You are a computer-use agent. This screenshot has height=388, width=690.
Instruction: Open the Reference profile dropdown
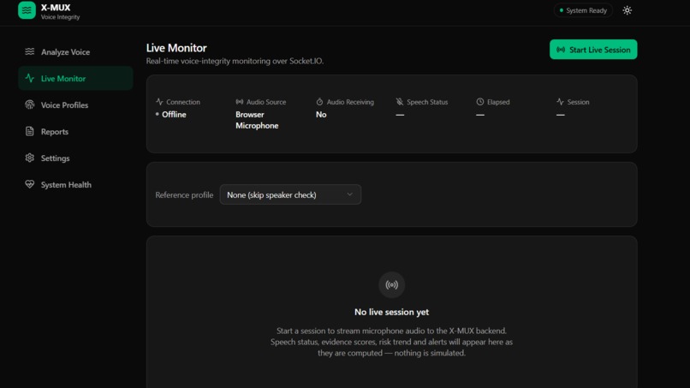(290, 194)
